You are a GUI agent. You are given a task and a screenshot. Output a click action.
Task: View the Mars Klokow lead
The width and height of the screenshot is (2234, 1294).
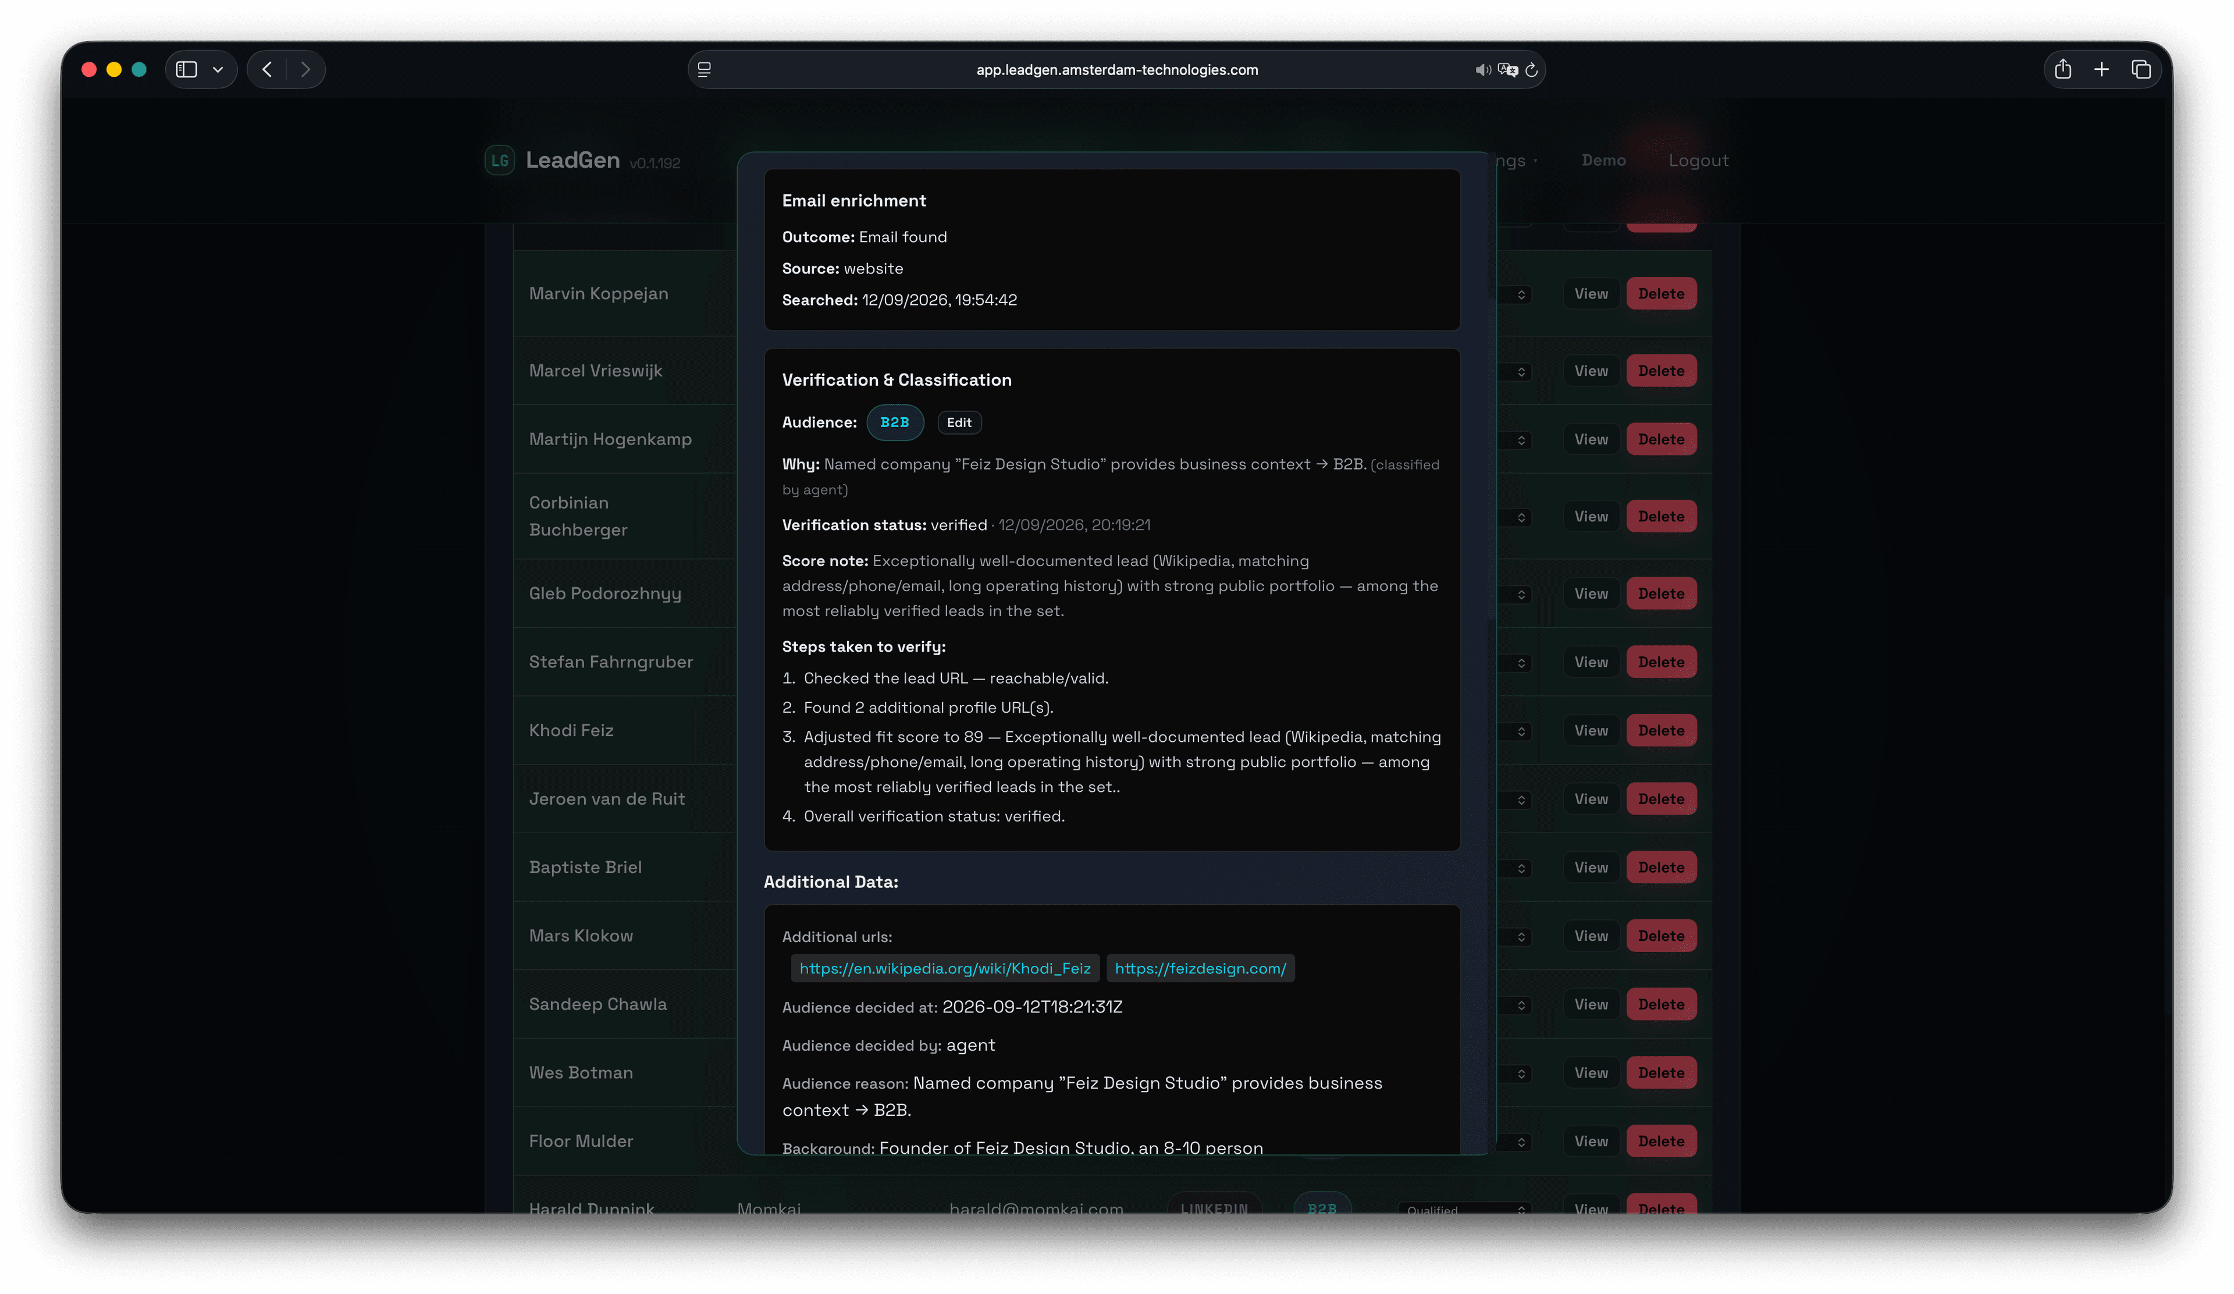coord(1591,936)
